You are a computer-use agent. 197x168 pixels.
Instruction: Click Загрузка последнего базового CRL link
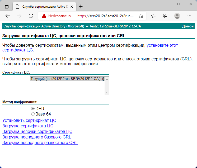tap(37, 137)
